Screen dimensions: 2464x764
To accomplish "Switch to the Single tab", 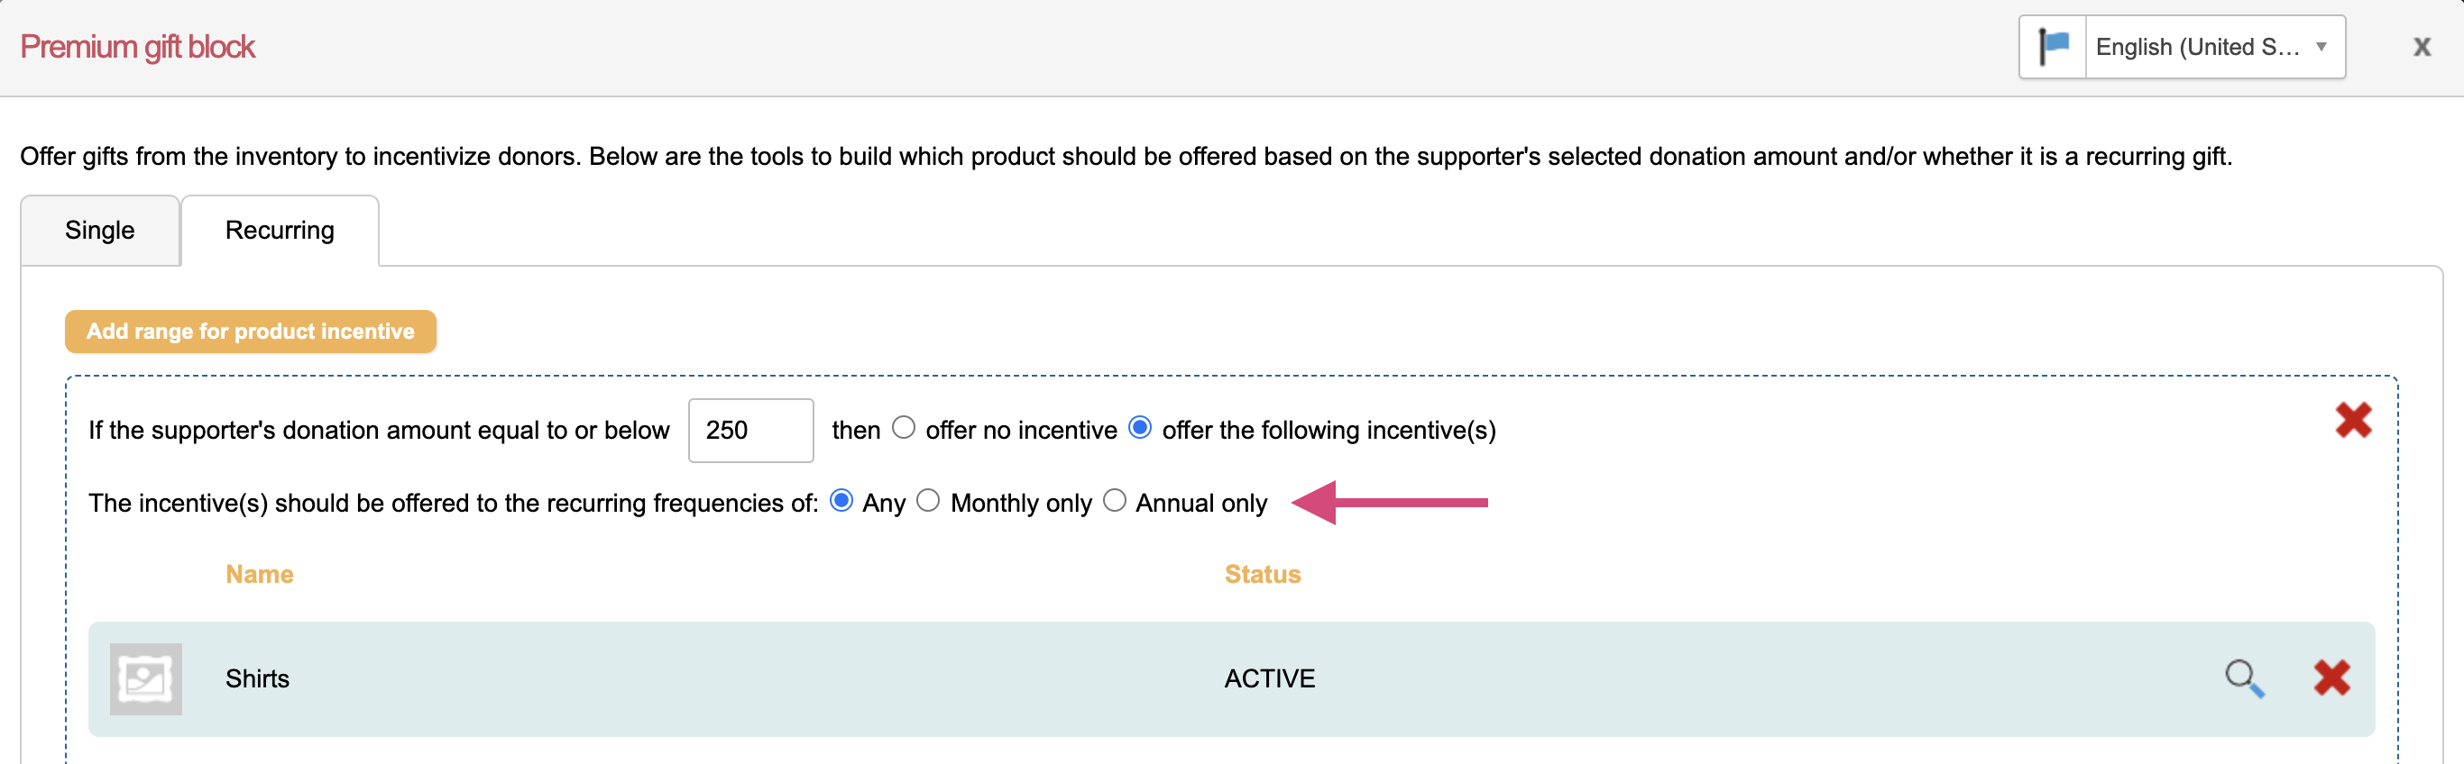I will tap(99, 230).
